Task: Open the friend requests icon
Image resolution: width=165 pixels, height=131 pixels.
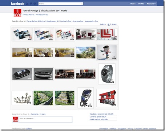Action: click(x=27, y=4)
